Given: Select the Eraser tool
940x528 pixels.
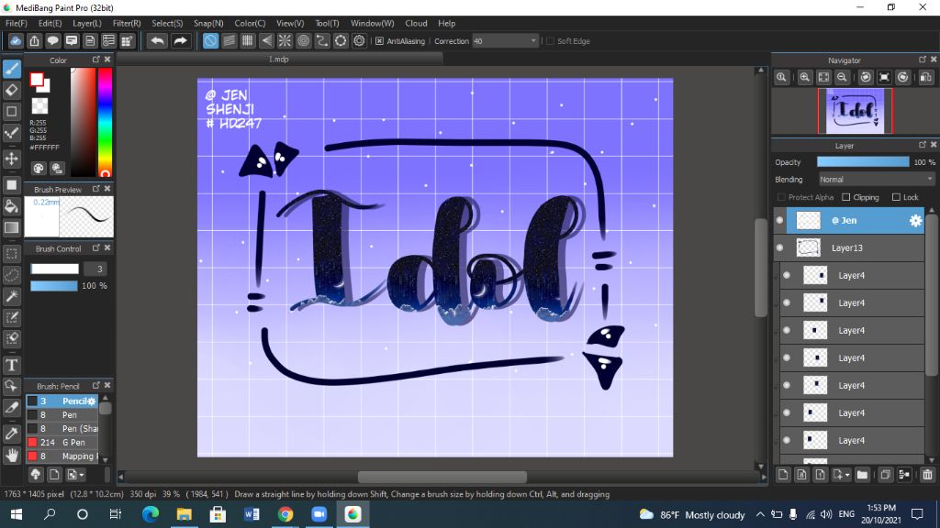Looking at the screenshot, I should tap(12, 91).
